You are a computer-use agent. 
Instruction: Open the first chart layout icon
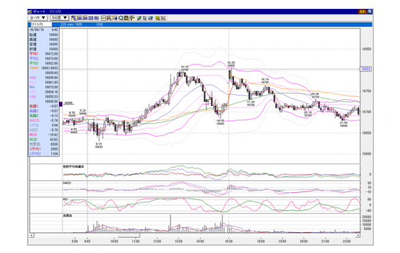coord(74,18)
